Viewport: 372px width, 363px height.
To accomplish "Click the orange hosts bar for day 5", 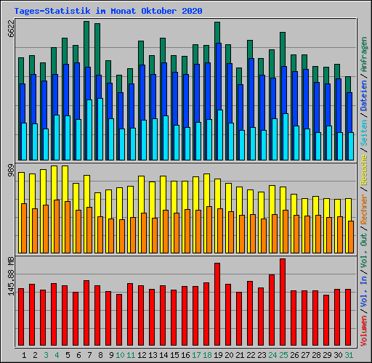I will click(68, 227).
